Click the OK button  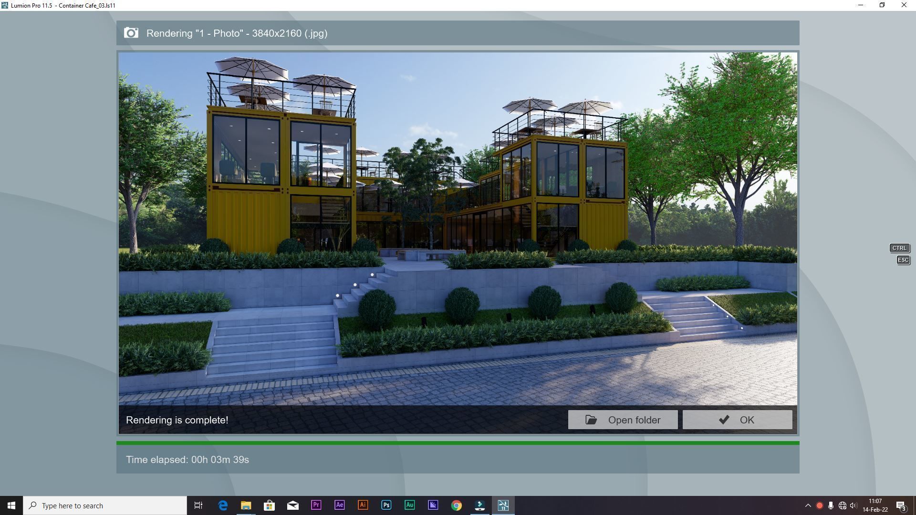737,420
